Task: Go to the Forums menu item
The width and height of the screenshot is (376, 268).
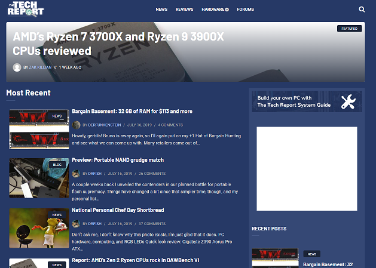Action: point(245,10)
